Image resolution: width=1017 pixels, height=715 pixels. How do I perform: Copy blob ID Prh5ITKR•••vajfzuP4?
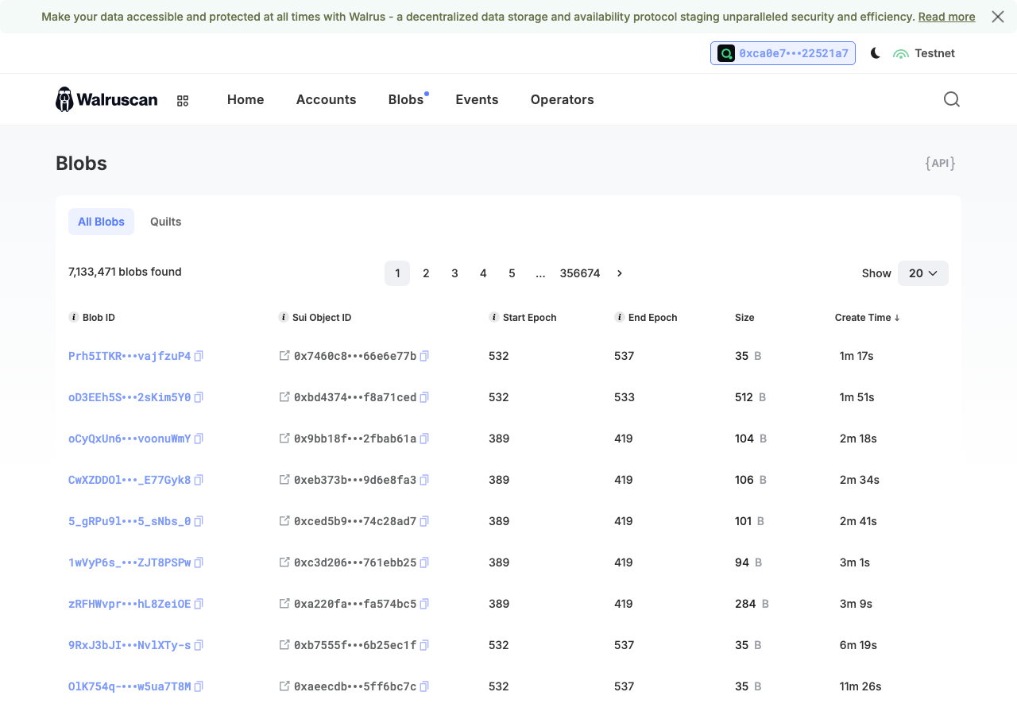pyautogui.click(x=199, y=356)
